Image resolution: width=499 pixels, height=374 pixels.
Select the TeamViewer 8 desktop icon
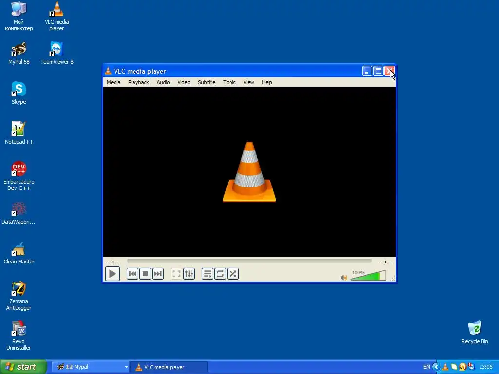tap(57, 53)
